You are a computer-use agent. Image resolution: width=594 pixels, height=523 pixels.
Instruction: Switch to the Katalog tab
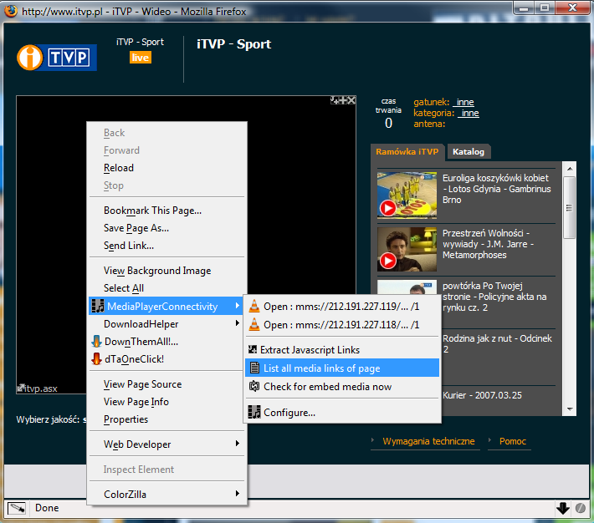click(469, 152)
